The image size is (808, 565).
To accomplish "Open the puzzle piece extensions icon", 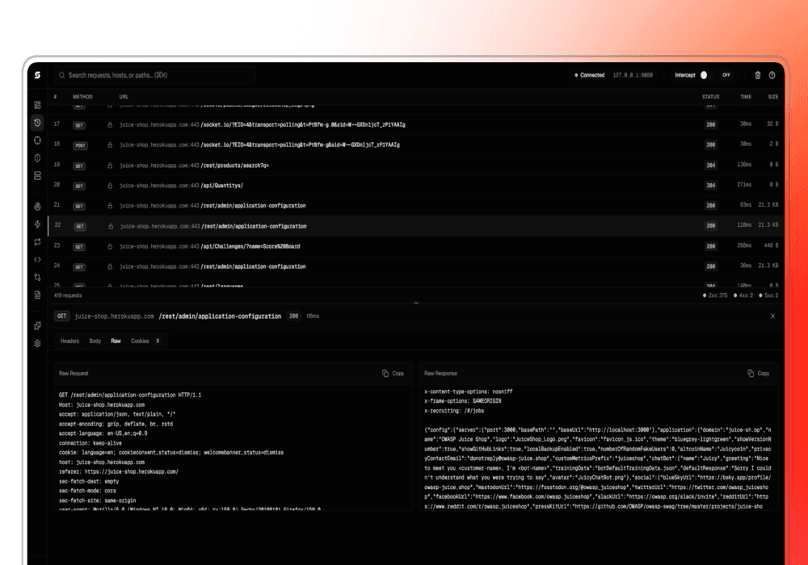I will point(38,326).
